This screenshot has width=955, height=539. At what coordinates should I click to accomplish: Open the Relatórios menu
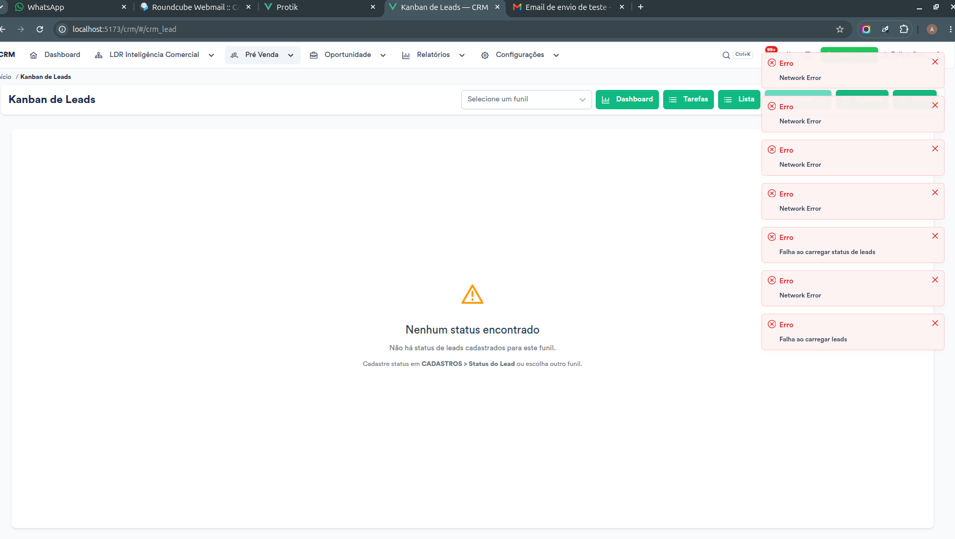click(433, 55)
